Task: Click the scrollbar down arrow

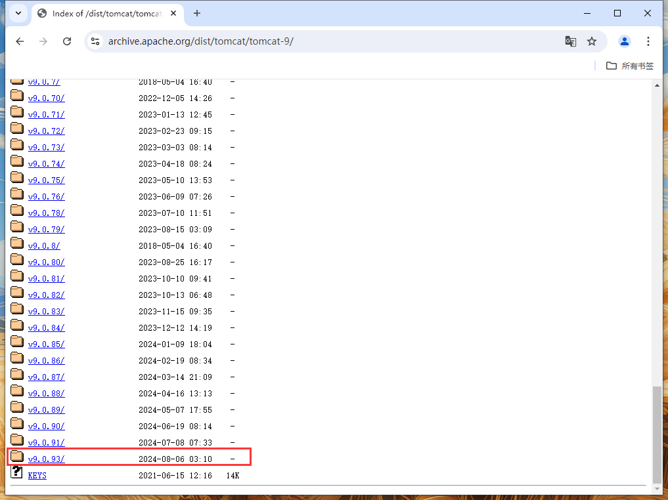Action: coord(657,489)
